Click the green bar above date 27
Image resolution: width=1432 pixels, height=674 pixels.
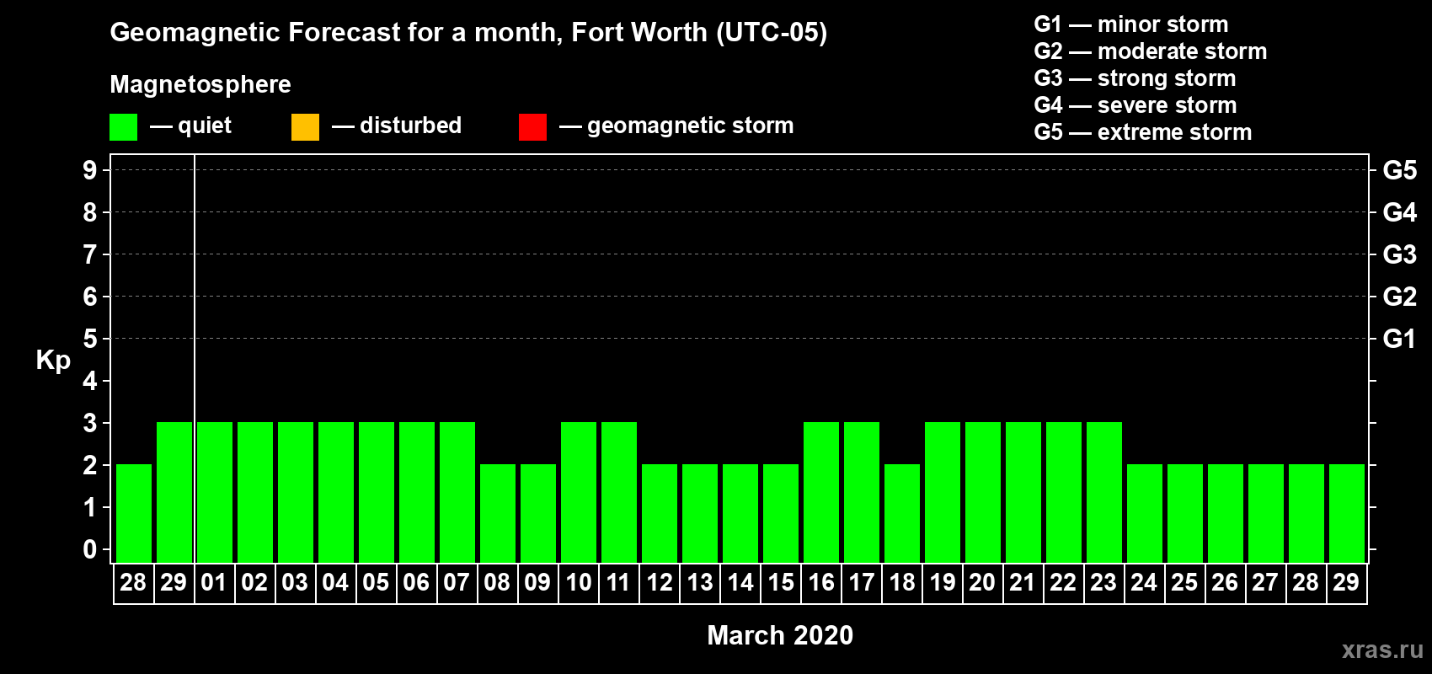pos(1266,513)
